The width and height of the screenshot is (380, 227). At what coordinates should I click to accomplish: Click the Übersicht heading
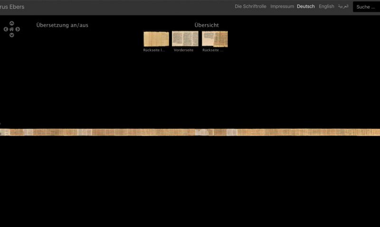click(207, 25)
